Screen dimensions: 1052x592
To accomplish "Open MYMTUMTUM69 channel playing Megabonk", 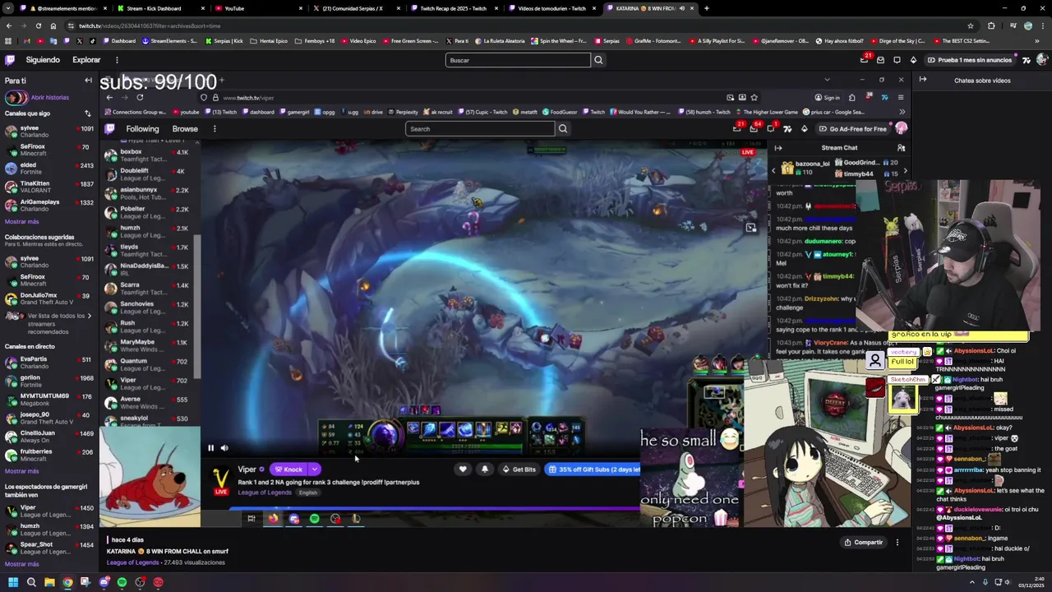I will (x=48, y=400).
